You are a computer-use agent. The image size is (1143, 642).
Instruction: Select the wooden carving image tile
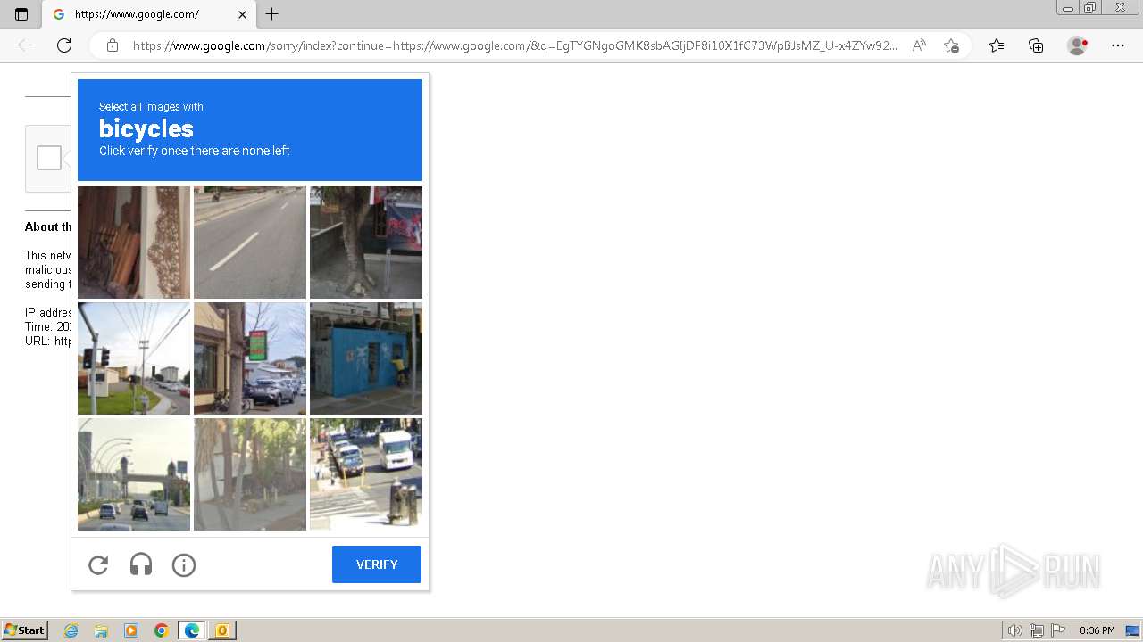coord(134,243)
